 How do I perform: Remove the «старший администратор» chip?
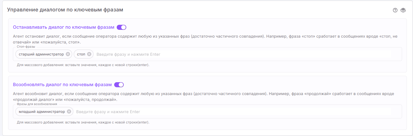click(68, 54)
